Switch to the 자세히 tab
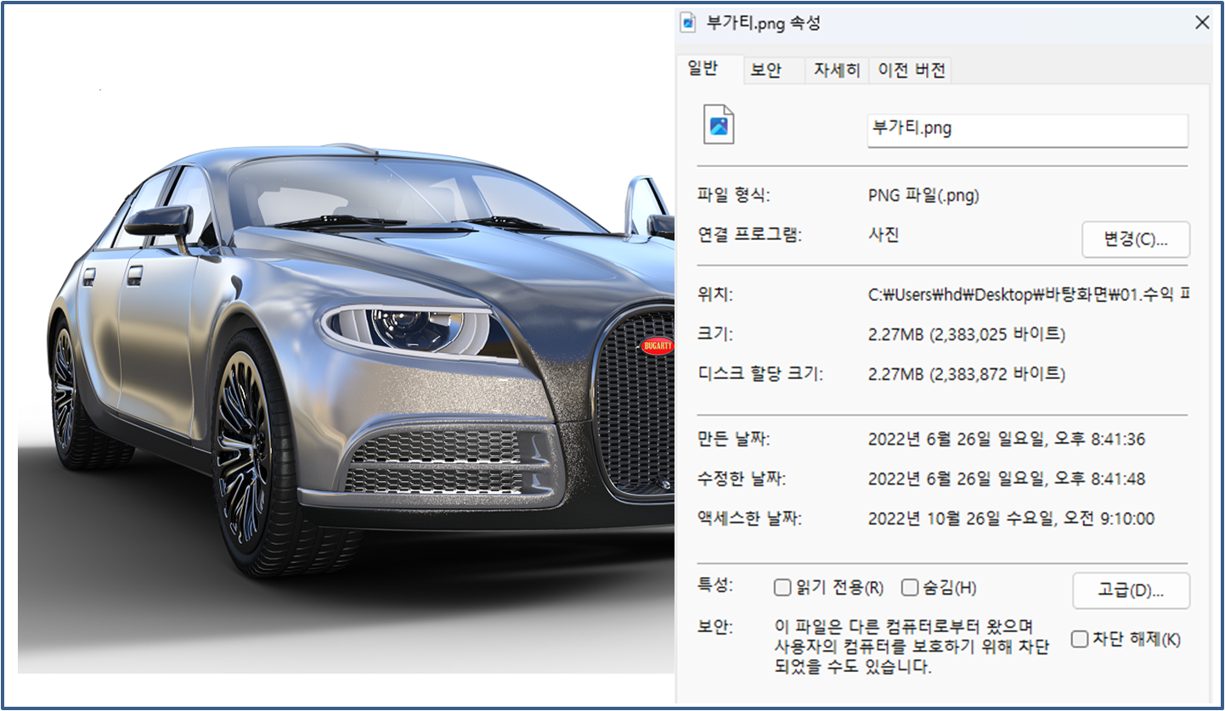 click(x=836, y=70)
